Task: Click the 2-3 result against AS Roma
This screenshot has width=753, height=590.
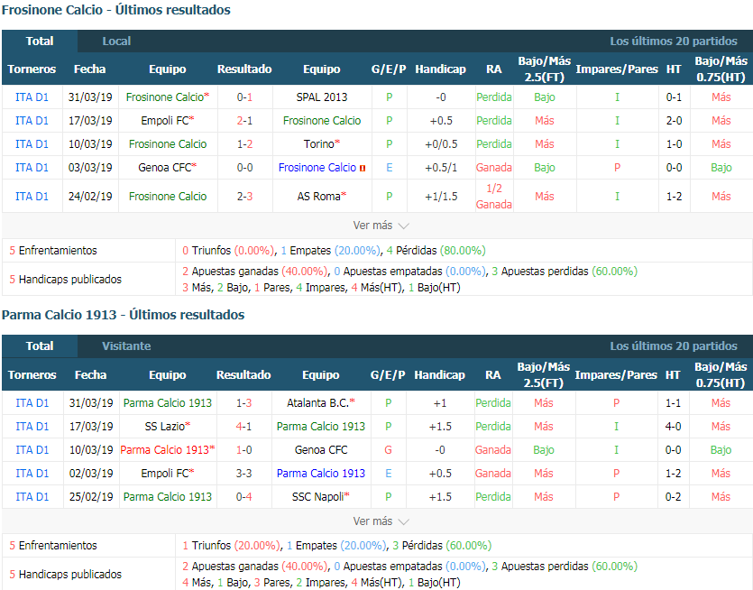Action: coord(244,197)
